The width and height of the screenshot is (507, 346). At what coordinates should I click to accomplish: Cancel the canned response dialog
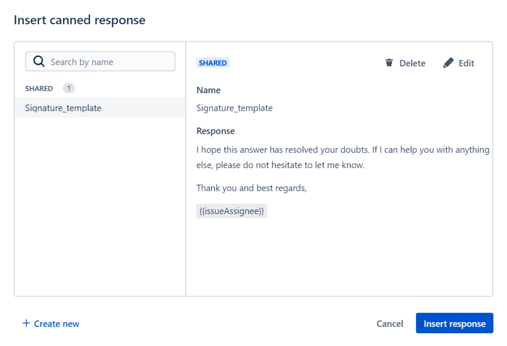[390, 324]
